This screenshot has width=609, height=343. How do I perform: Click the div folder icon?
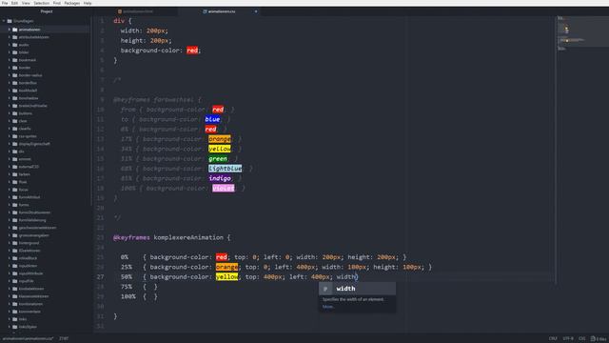tap(15, 151)
